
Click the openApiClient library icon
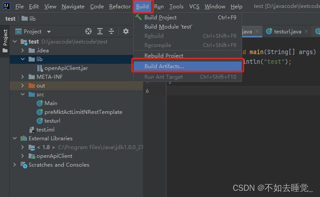tap(32, 156)
